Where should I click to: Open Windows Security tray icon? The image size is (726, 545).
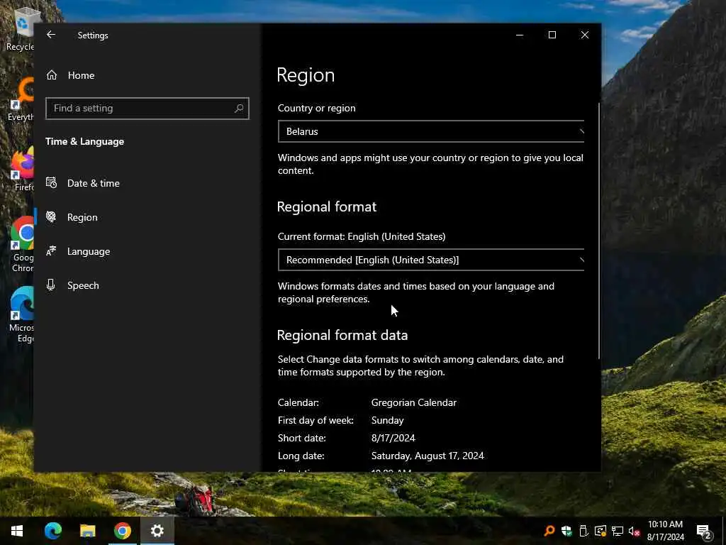[x=566, y=531]
